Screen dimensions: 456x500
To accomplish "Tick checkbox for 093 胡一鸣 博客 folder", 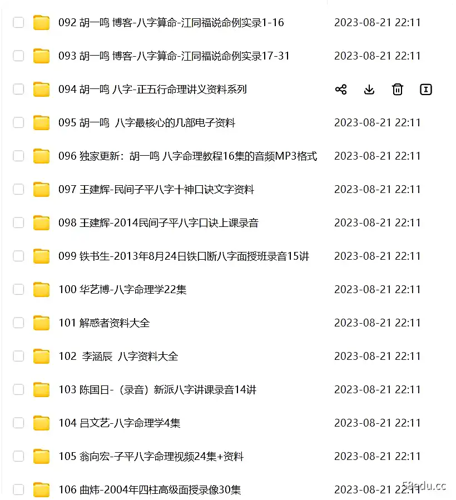I will point(18,56).
